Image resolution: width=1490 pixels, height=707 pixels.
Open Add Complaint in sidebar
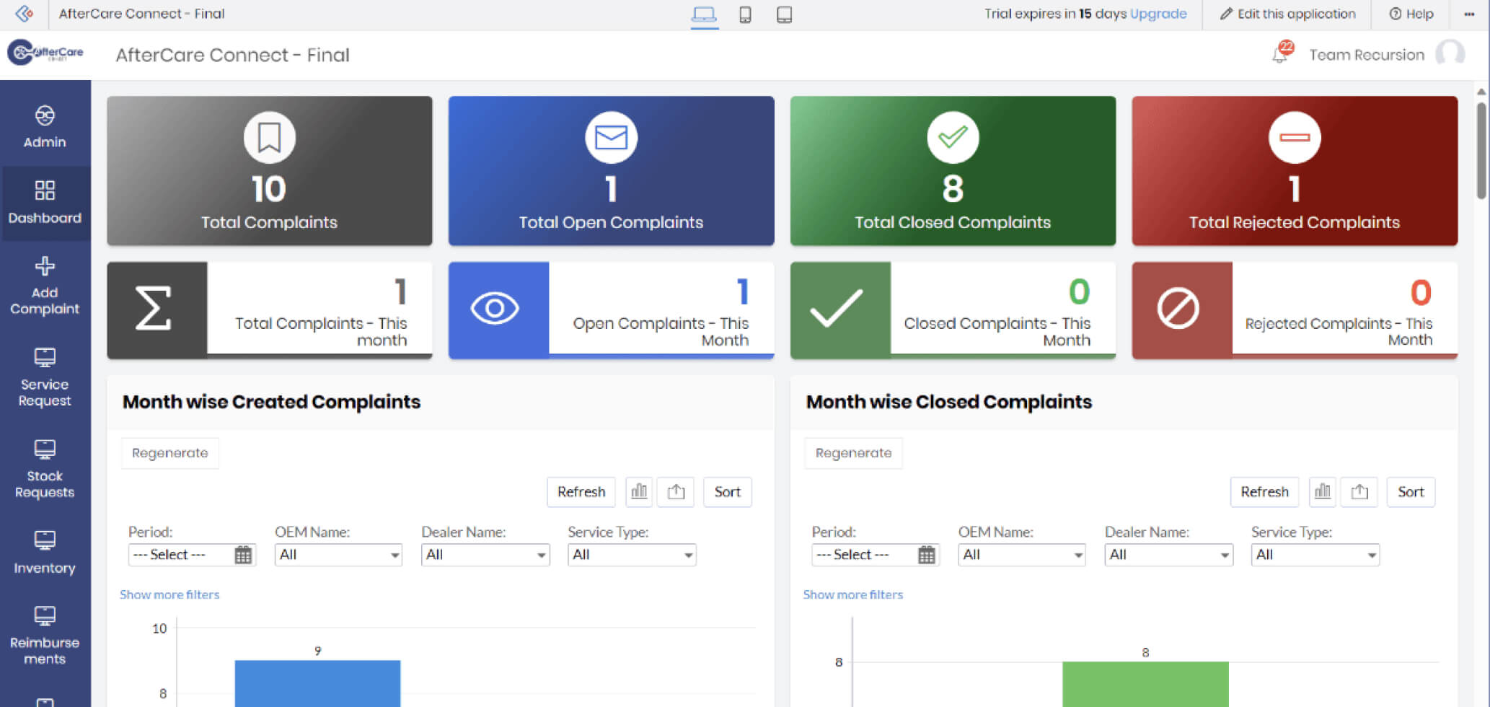45,286
